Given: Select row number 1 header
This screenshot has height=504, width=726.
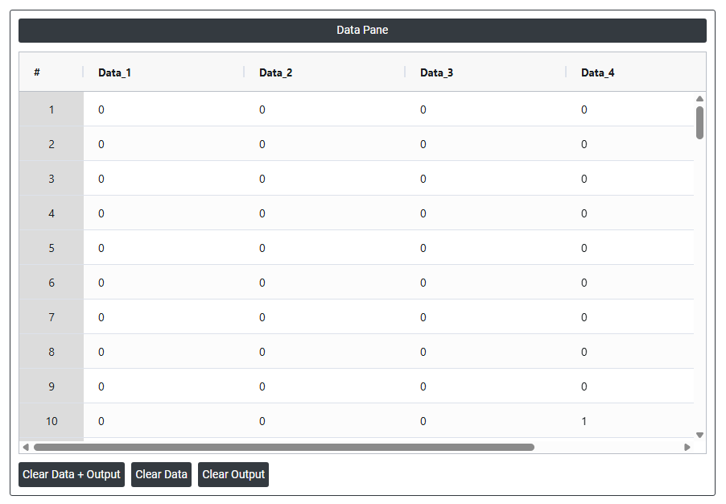Looking at the screenshot, I should tap(52, 109).
